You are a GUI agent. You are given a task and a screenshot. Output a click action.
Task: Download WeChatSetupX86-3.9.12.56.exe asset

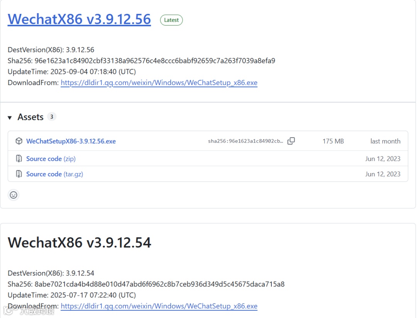[x=71, y=141]
